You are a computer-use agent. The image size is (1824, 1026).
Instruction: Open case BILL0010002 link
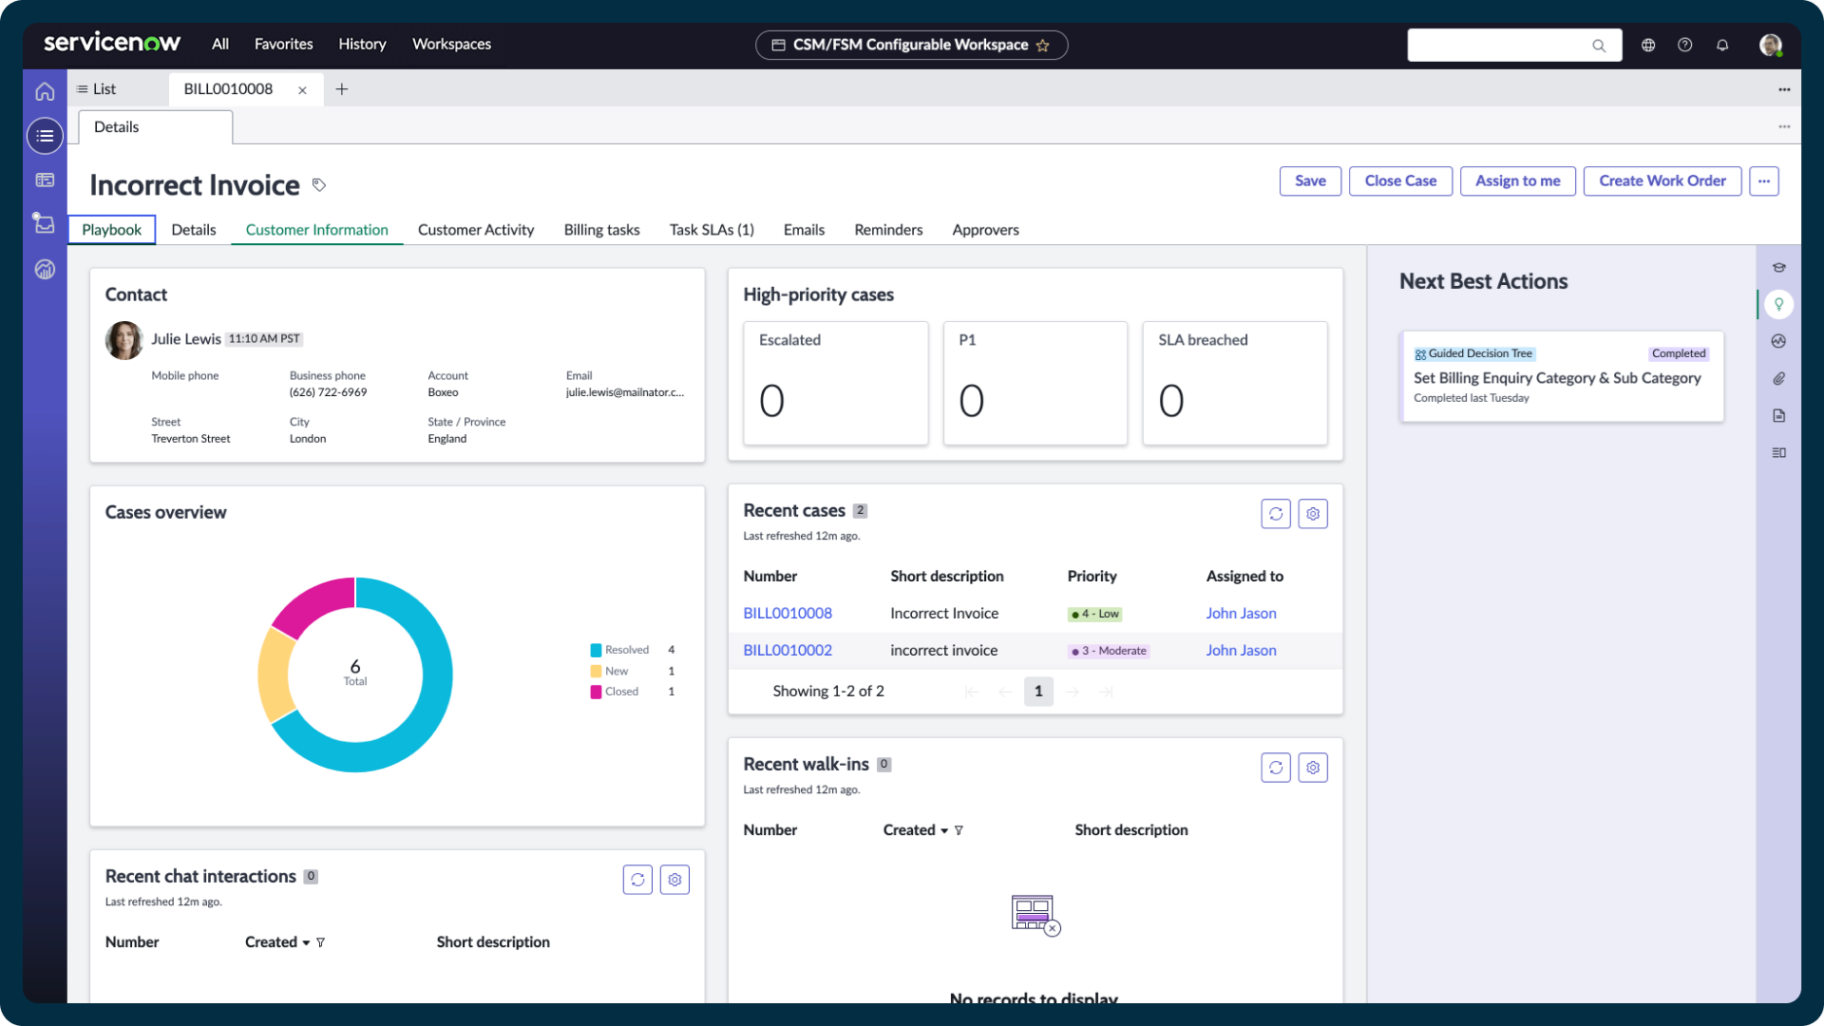pyautogui.click(x=788, y=650)
